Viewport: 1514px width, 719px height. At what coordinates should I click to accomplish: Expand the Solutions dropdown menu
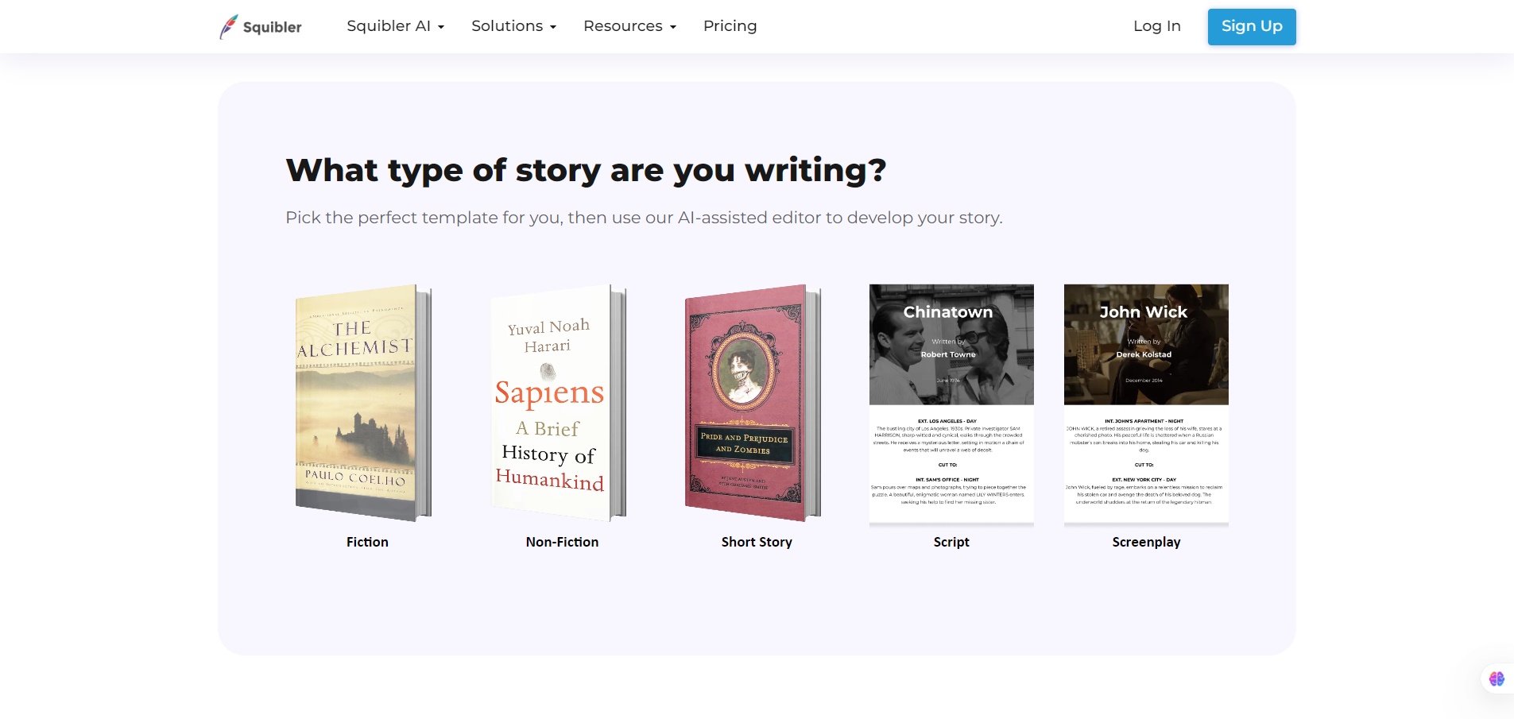(513, 26)
